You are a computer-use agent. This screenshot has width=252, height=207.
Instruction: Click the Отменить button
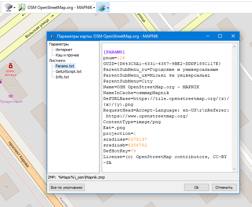coord(224,187)
